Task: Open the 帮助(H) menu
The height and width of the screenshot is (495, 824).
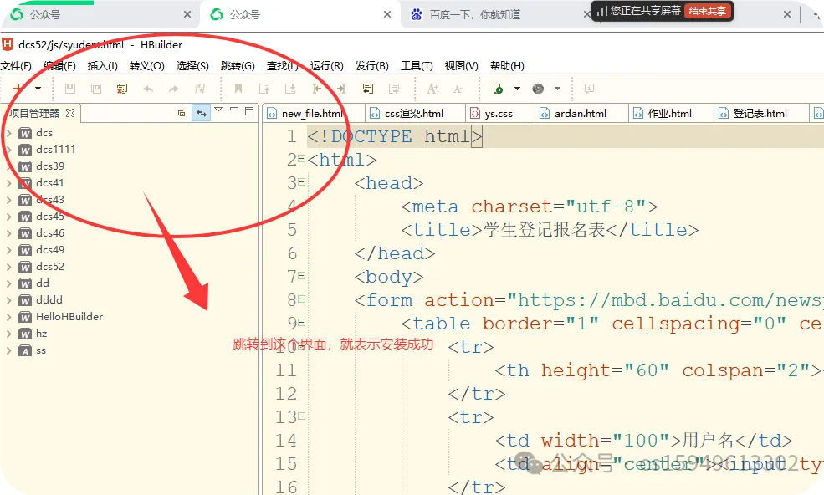Action: click(507, 66)
